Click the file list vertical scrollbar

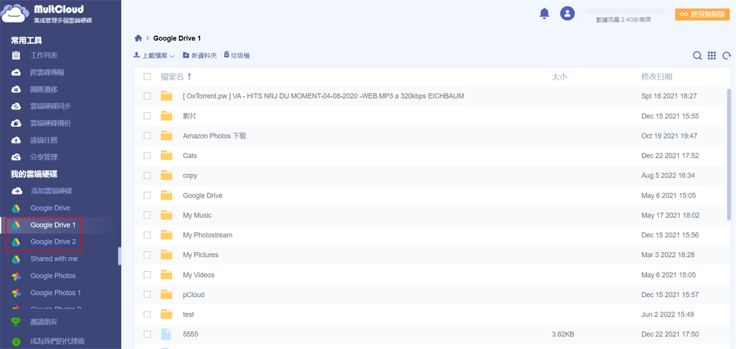tap(729, 153)
